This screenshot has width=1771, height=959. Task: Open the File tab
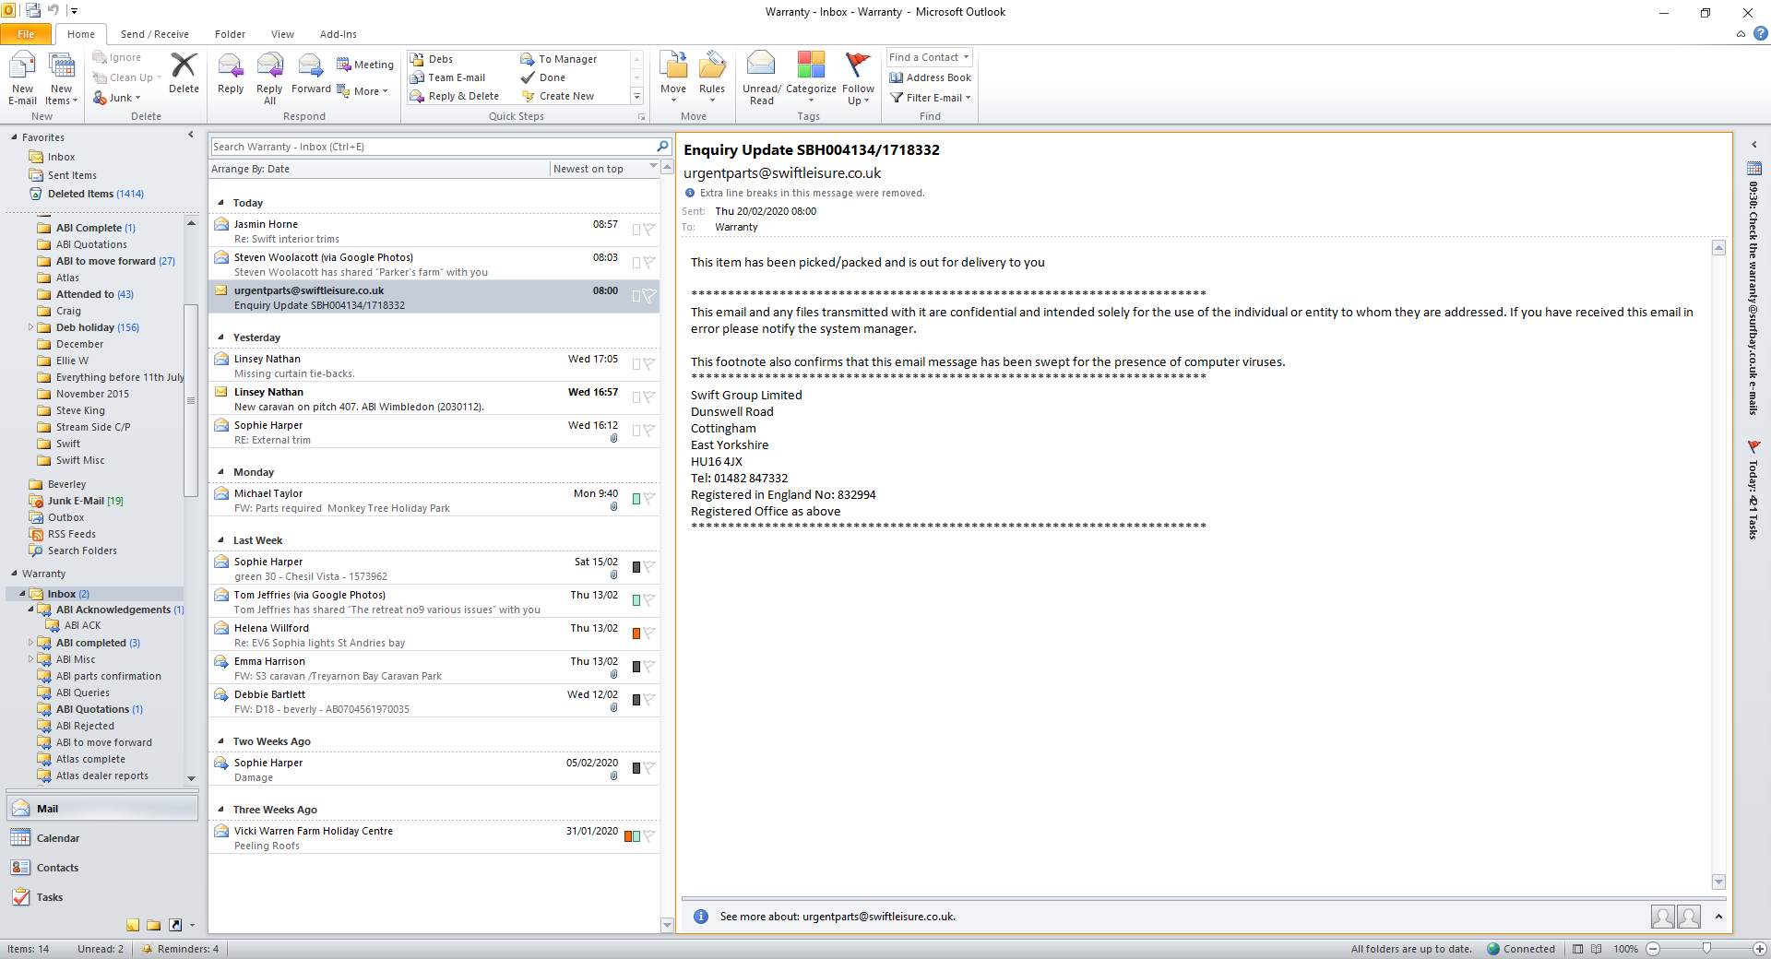26,34
